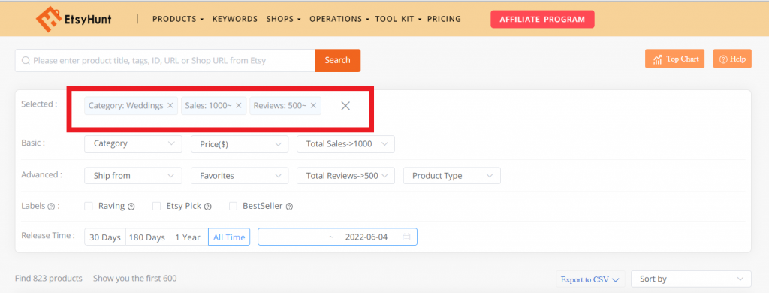
Task: Remove the Sales: 1000~ filter tag
Action: click(x=238, y=105)
